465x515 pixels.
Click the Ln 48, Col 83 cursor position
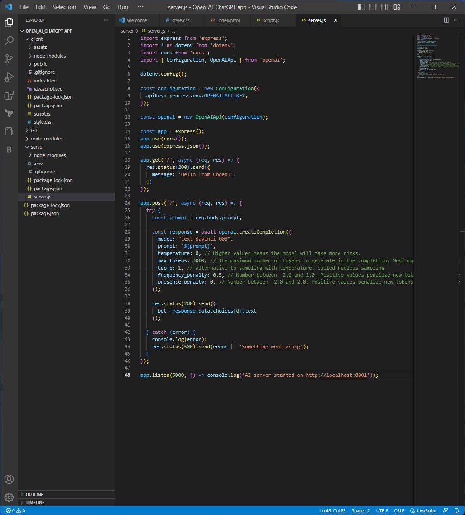pos(333,511)
